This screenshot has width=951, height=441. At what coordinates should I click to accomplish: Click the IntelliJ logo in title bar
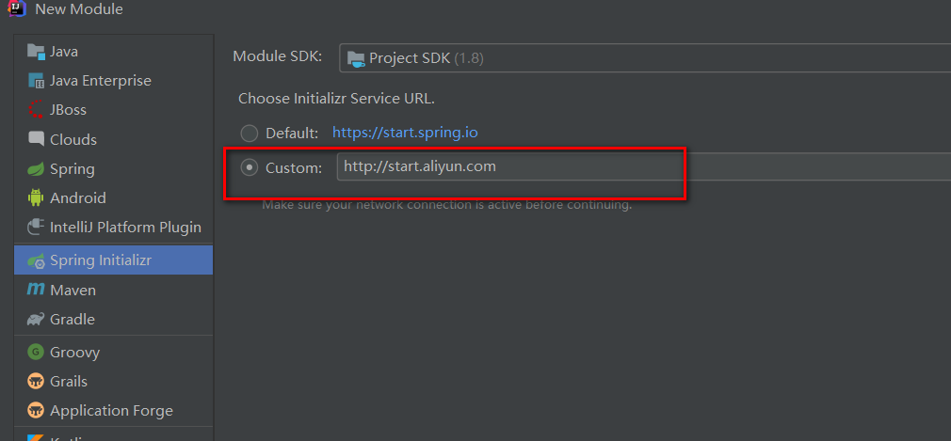[x=18, y=8]
